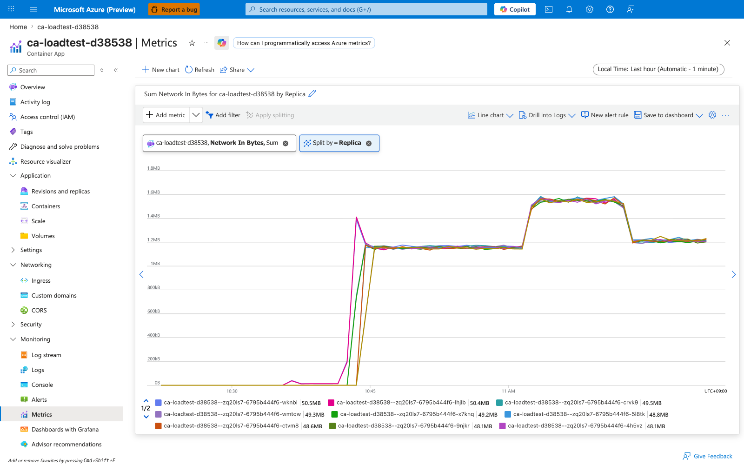This screenshot has height=465, width=744.
Task: Go to previous chart with left arrow
Action: pos(141,274)
